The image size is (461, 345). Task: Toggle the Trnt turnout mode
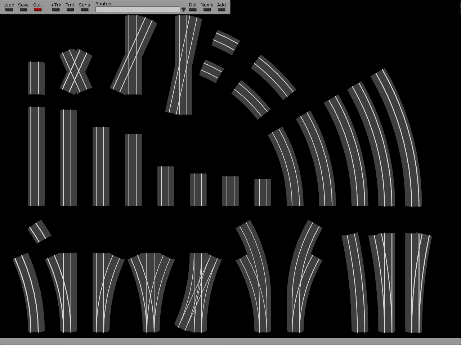tap(70, 9)
